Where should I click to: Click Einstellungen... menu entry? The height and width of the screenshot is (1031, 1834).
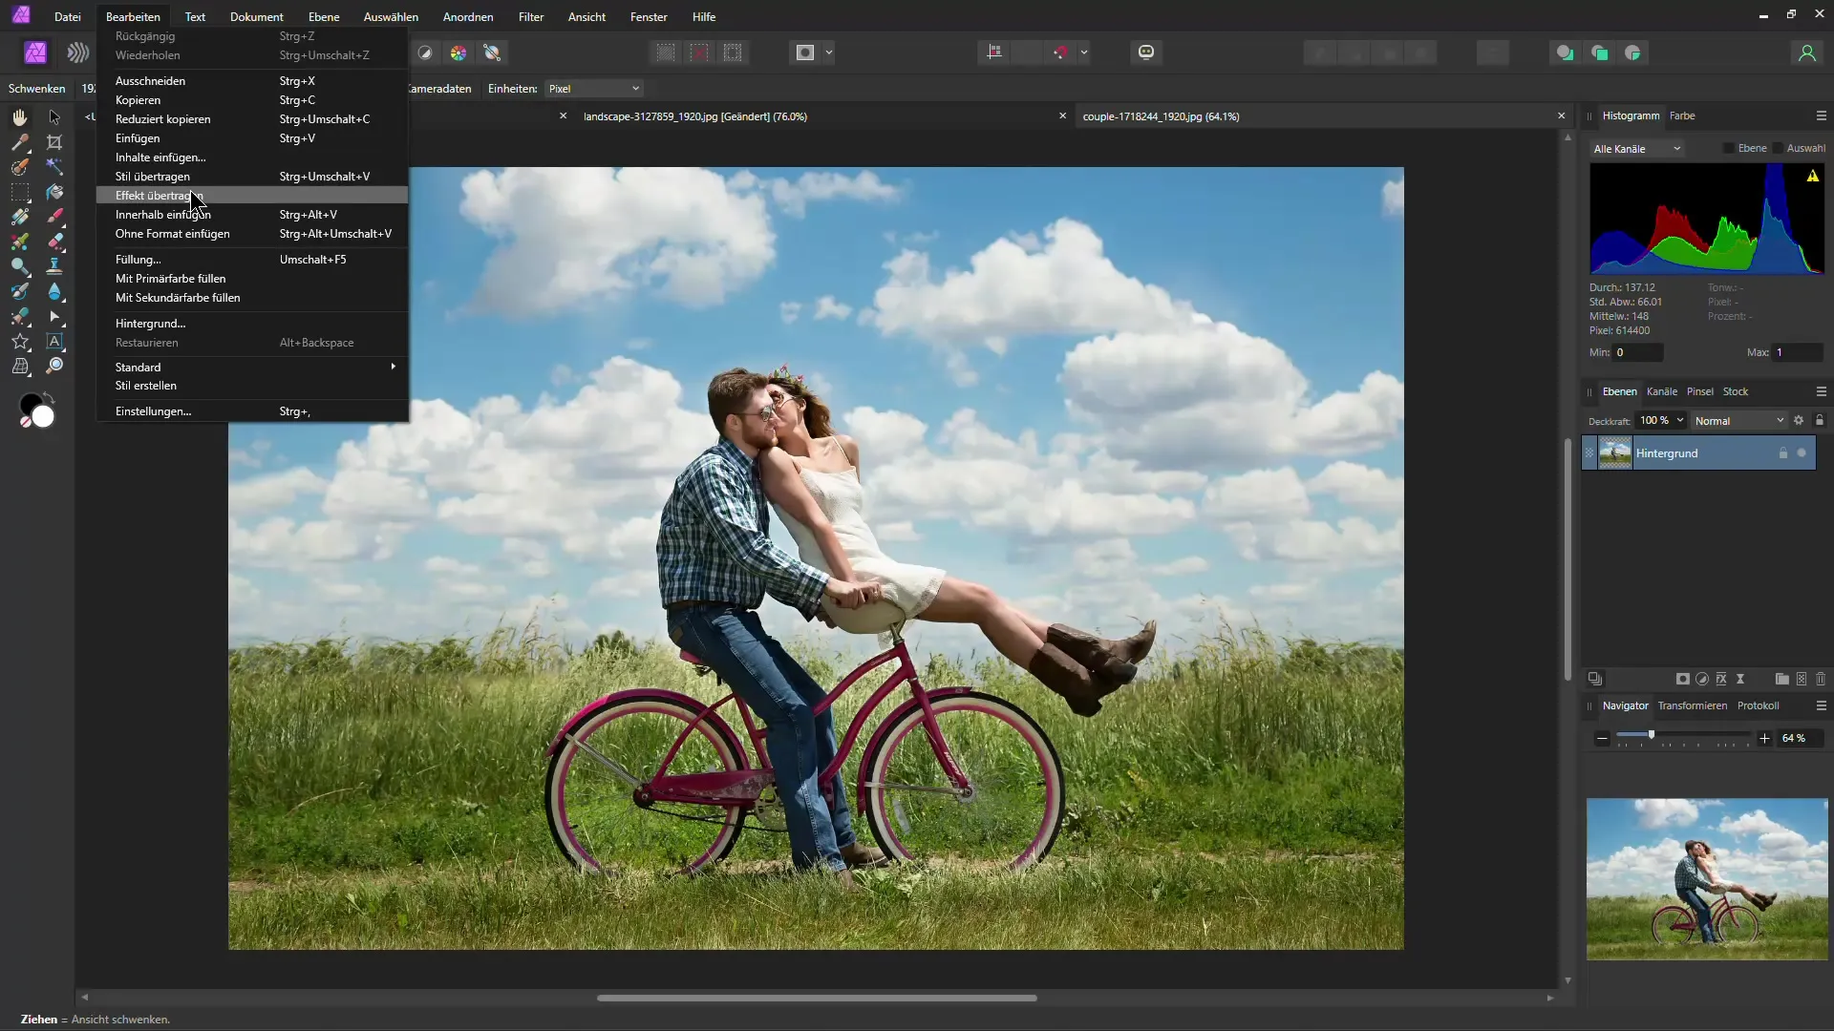click(252, 411)
